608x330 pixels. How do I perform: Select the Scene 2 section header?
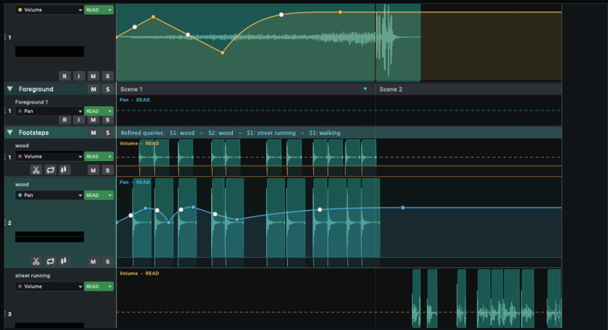click(x=468, y=89)
